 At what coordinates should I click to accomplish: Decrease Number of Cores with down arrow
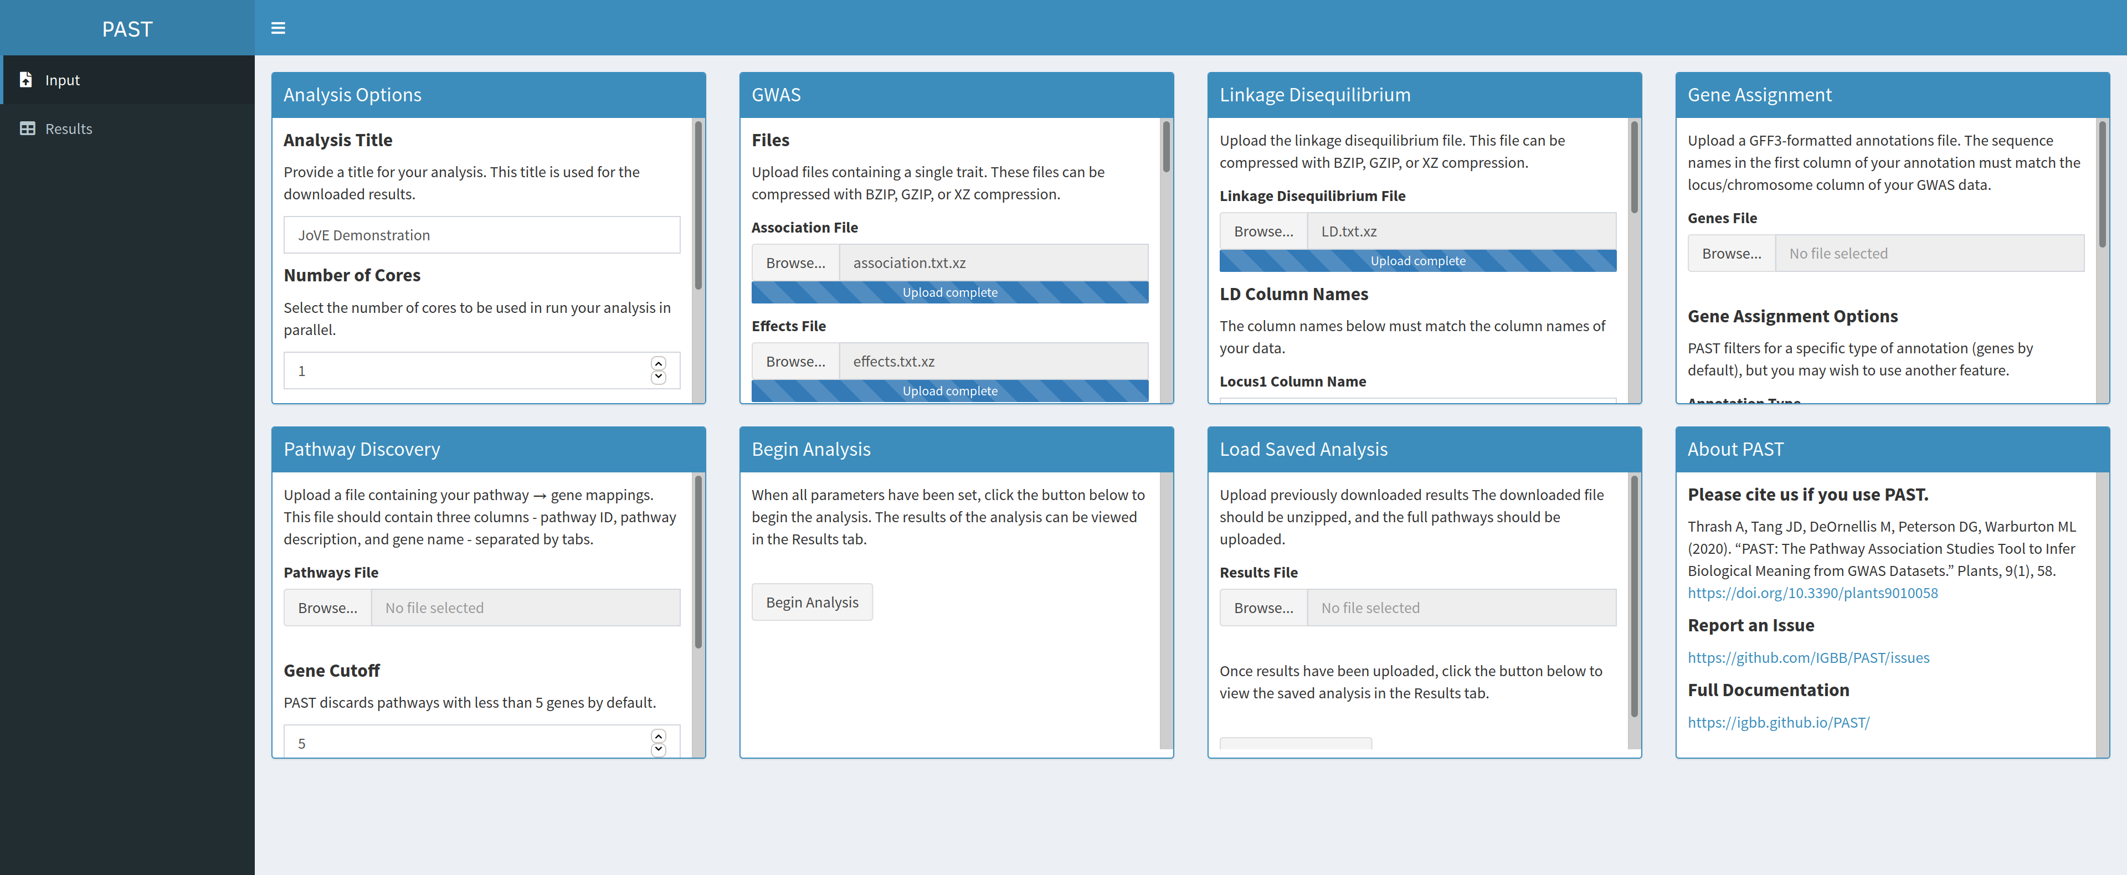(658, 377)
